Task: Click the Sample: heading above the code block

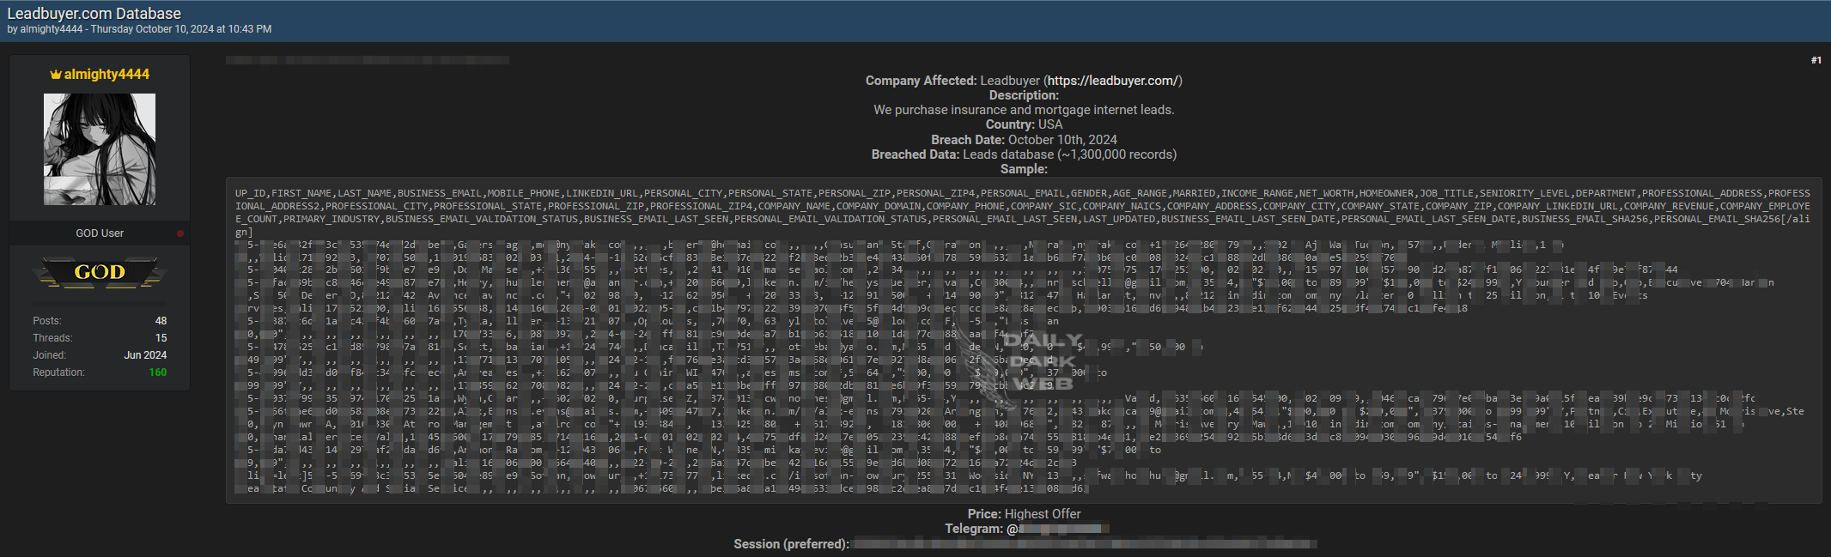Action: click(1024, 169)
